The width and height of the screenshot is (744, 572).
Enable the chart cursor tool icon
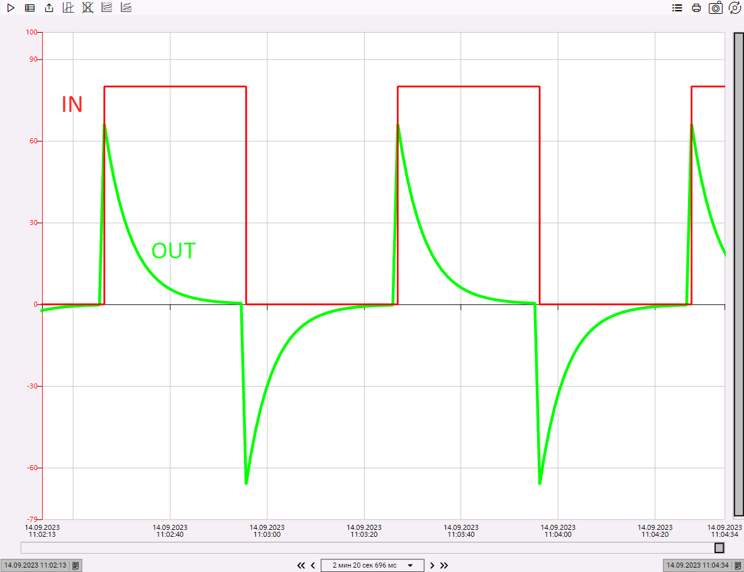69,8
